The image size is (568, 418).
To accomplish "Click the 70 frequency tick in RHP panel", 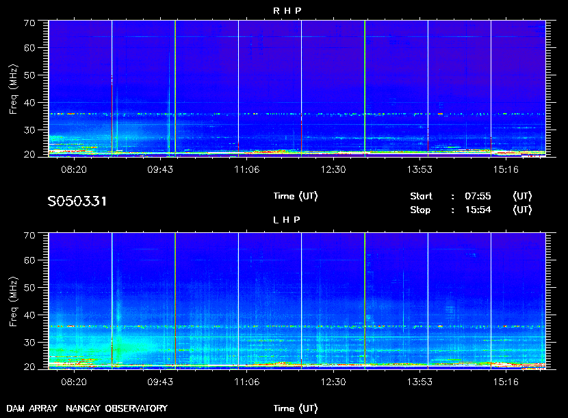I will click(x=29, y=23).
